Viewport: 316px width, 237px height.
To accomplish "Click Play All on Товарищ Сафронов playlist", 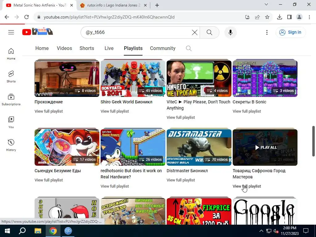I will point(266,147).
